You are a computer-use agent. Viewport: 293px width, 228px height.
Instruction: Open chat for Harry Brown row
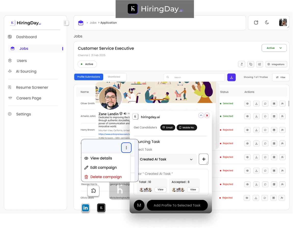pos(265,130)
